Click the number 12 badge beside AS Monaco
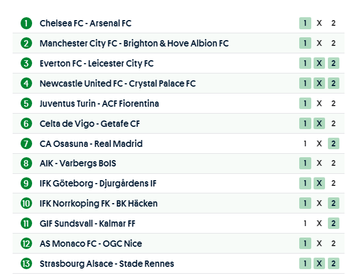The image size is (360, 276). pos(26,244)
